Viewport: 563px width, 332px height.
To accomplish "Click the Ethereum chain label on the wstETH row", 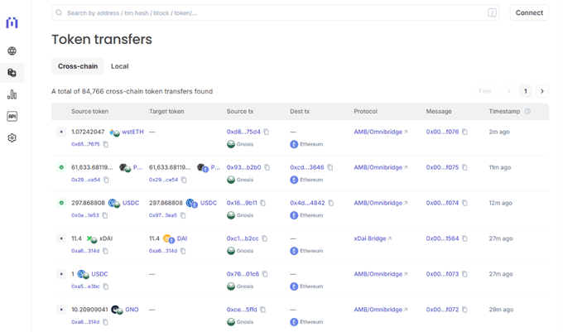I will (x=311, y=144).
